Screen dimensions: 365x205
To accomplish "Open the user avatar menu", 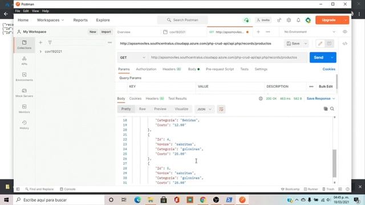I will coord(308,20).
